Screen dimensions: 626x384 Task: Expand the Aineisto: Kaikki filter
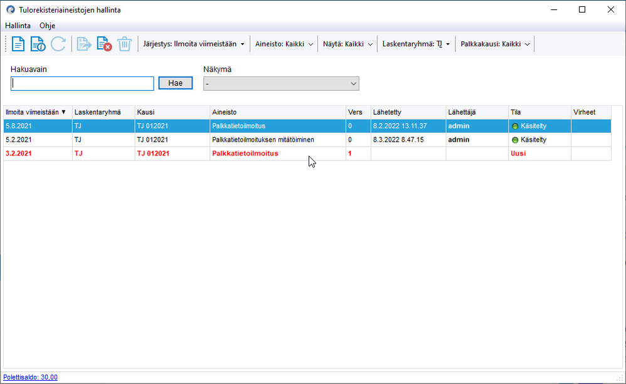(284, 44)
